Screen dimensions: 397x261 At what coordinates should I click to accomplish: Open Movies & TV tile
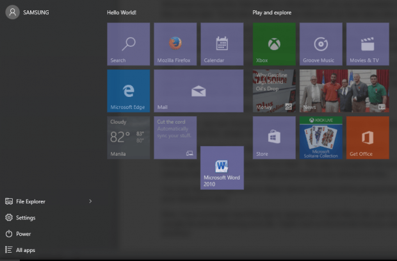368,44
